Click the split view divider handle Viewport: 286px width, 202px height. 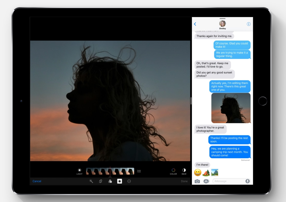pyautogui.click(x=191, y=101)
